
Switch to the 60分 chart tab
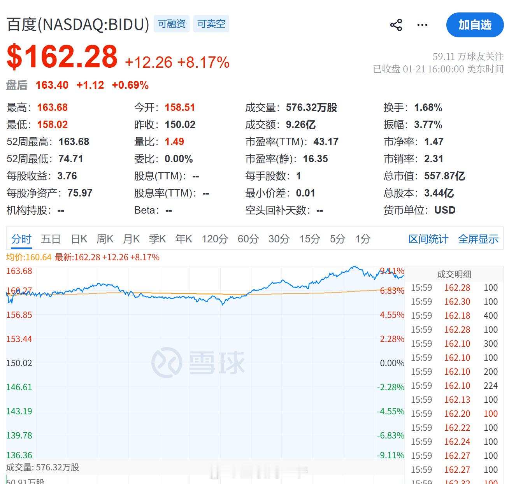pyautogui.click(x=248, y=239)
